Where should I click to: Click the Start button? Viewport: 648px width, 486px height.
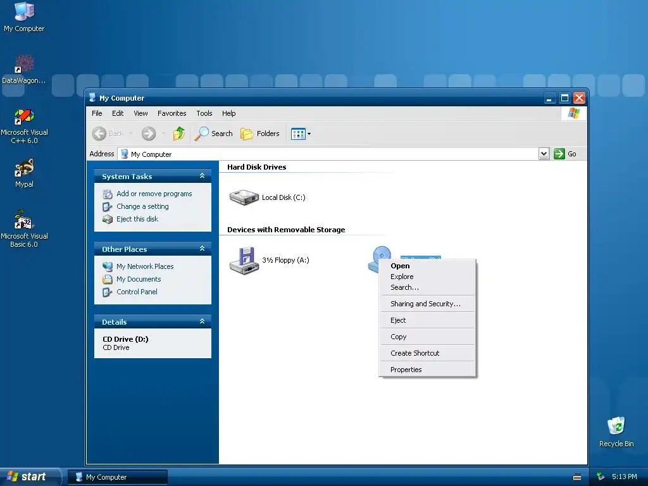(30, 477)
